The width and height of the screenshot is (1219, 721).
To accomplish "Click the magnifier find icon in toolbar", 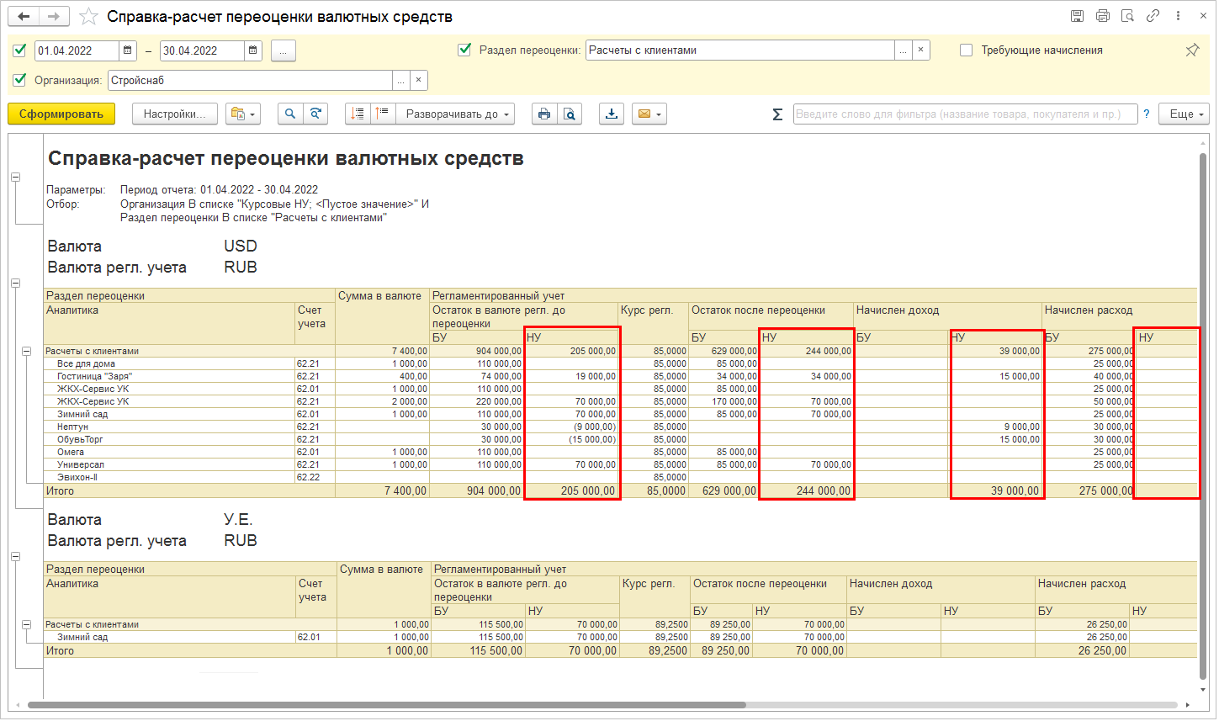I will pos(290,114).
